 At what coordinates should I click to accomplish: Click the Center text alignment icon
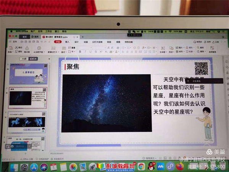pyautogui.click(x=127, y=52)
